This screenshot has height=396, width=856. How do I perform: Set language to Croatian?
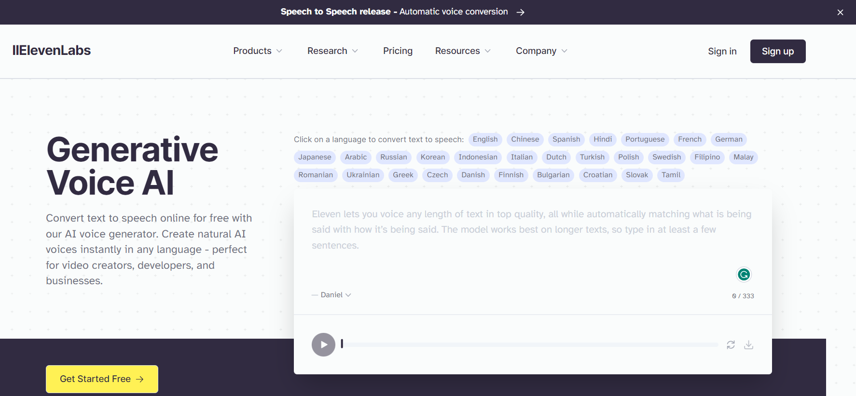click(x=597, y=175)
